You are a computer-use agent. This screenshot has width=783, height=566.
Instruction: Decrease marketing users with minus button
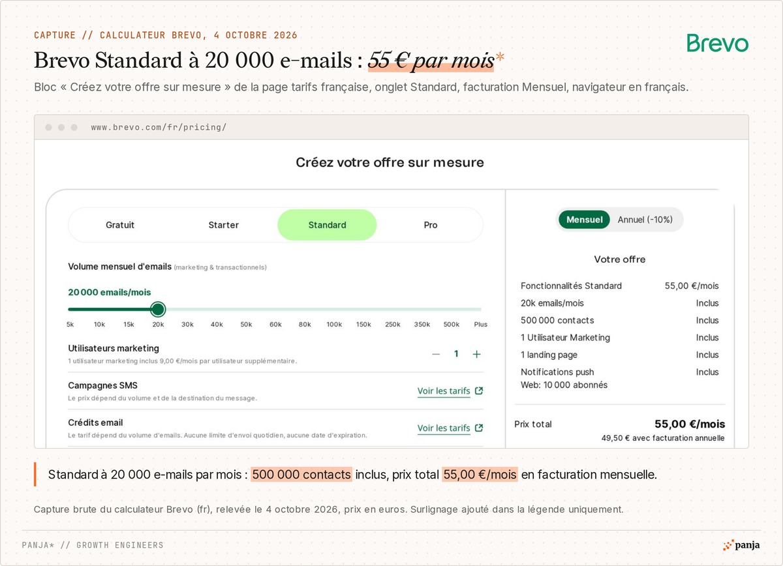point(436,354)
